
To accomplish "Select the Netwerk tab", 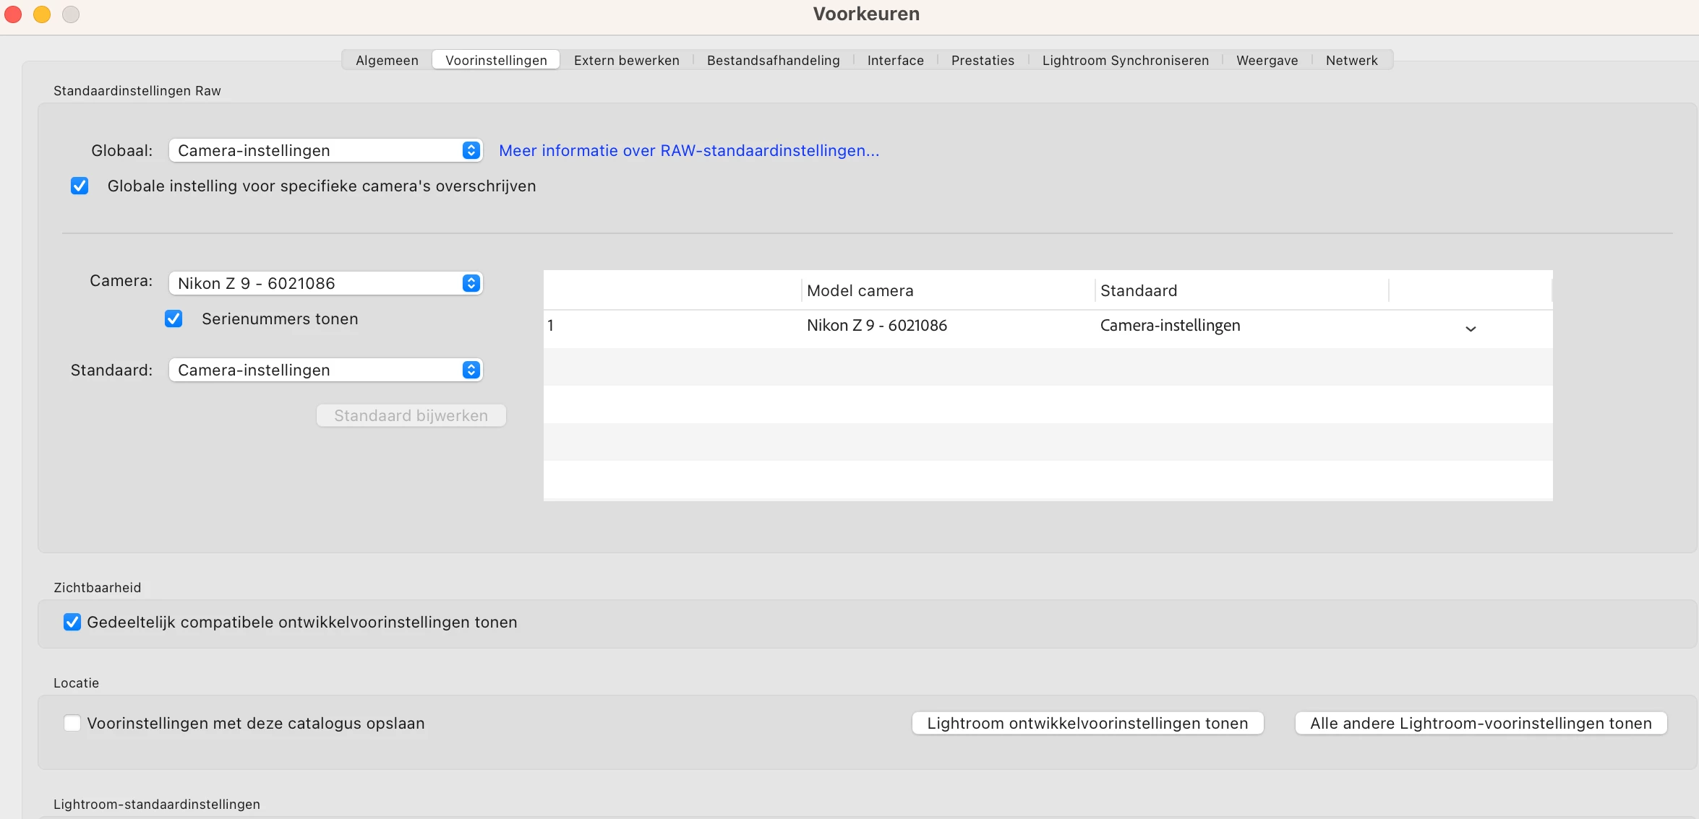I will click(x=1351, y=60).
